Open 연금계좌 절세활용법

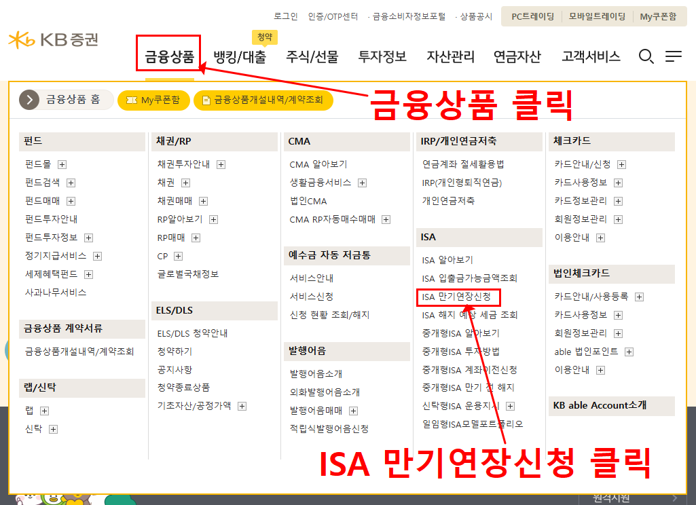tap(463, 165)
